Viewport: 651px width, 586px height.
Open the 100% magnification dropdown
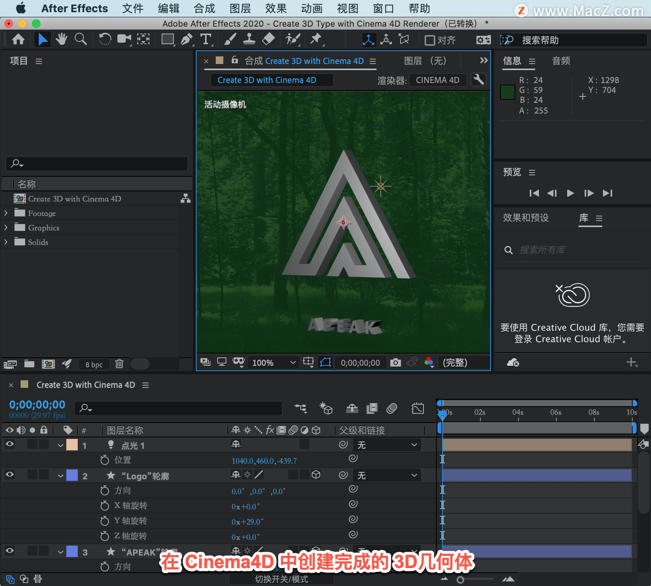point(274,362)
